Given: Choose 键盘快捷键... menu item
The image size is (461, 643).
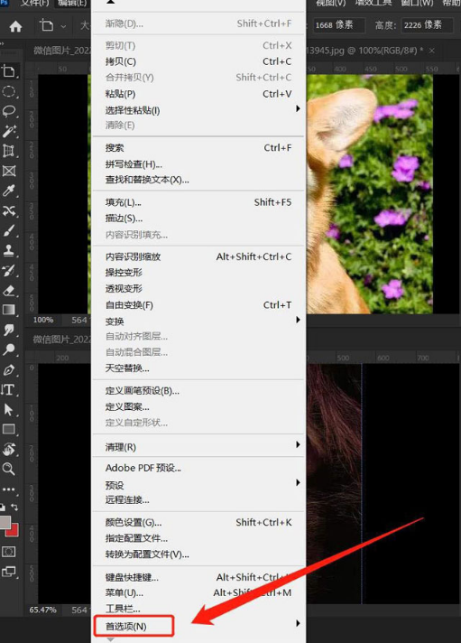Looking at the screenshot, I should coord(198,577).
